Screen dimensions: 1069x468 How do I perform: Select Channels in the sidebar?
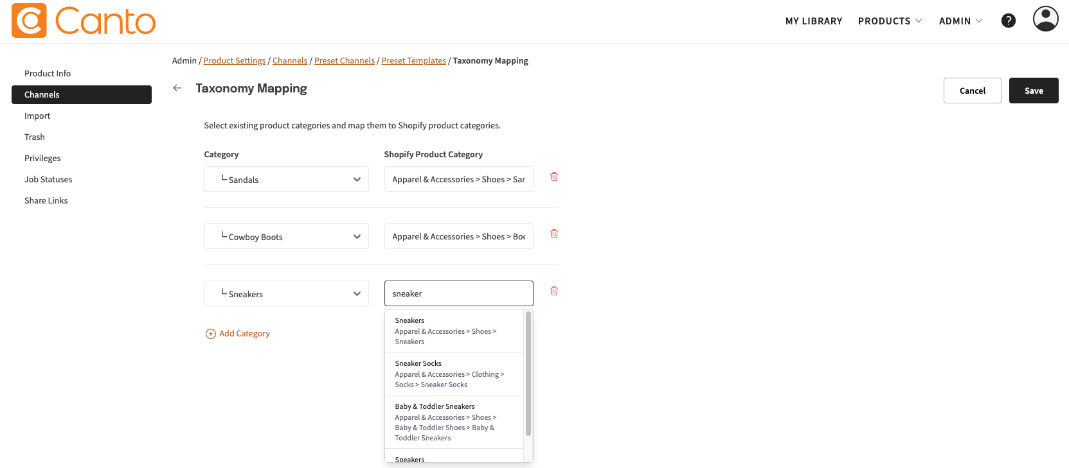82,94
